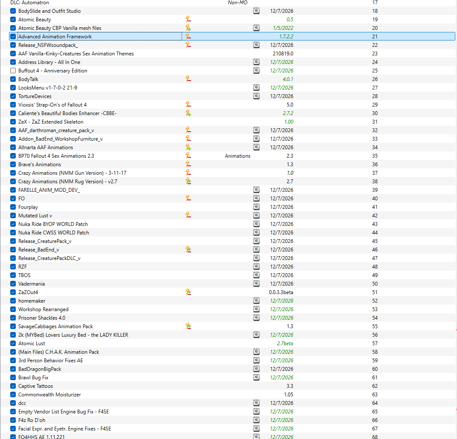Viewport: 457px width, 439px height.
Task: Click the conflict icon for Brave's Animations
Action: coord(188,164)
